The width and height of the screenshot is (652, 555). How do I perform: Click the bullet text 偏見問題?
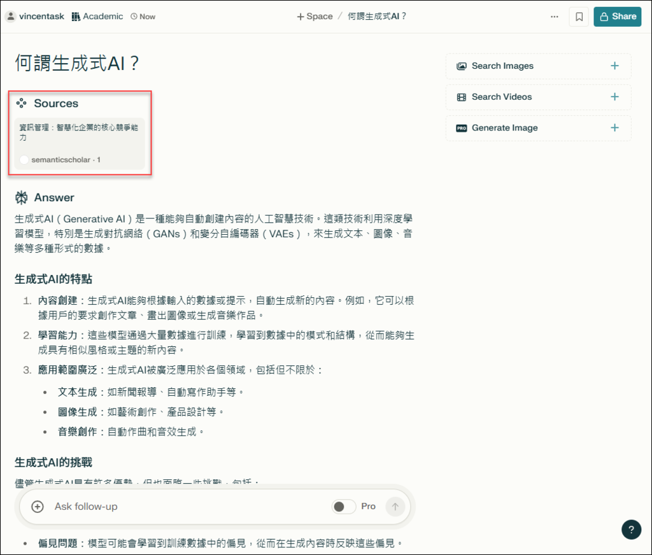click(x=58, y=544)
